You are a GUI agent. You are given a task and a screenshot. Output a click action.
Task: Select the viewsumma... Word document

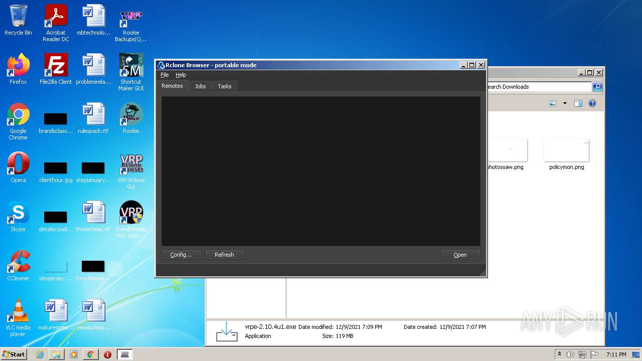tap(93, 315)
